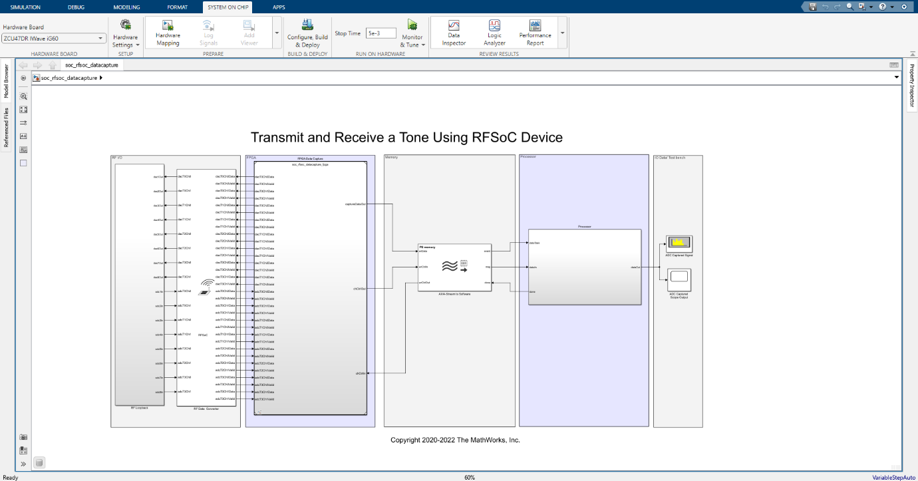Expand the palette with the double chevron
Image resolution: width=918 pixels, height=481 pixels.
pyautogui.click(x=23, y=464)
